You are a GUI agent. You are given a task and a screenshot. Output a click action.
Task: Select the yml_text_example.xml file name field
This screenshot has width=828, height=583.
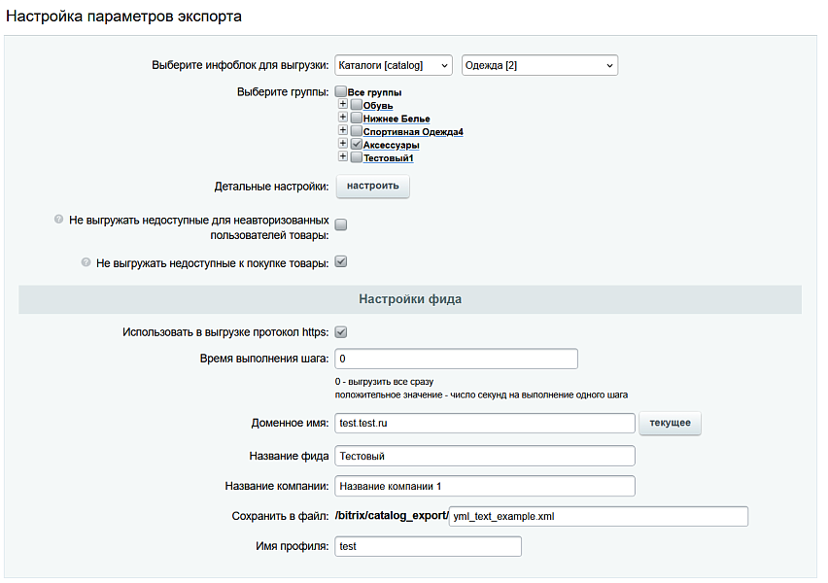click(x=599, y=516)
